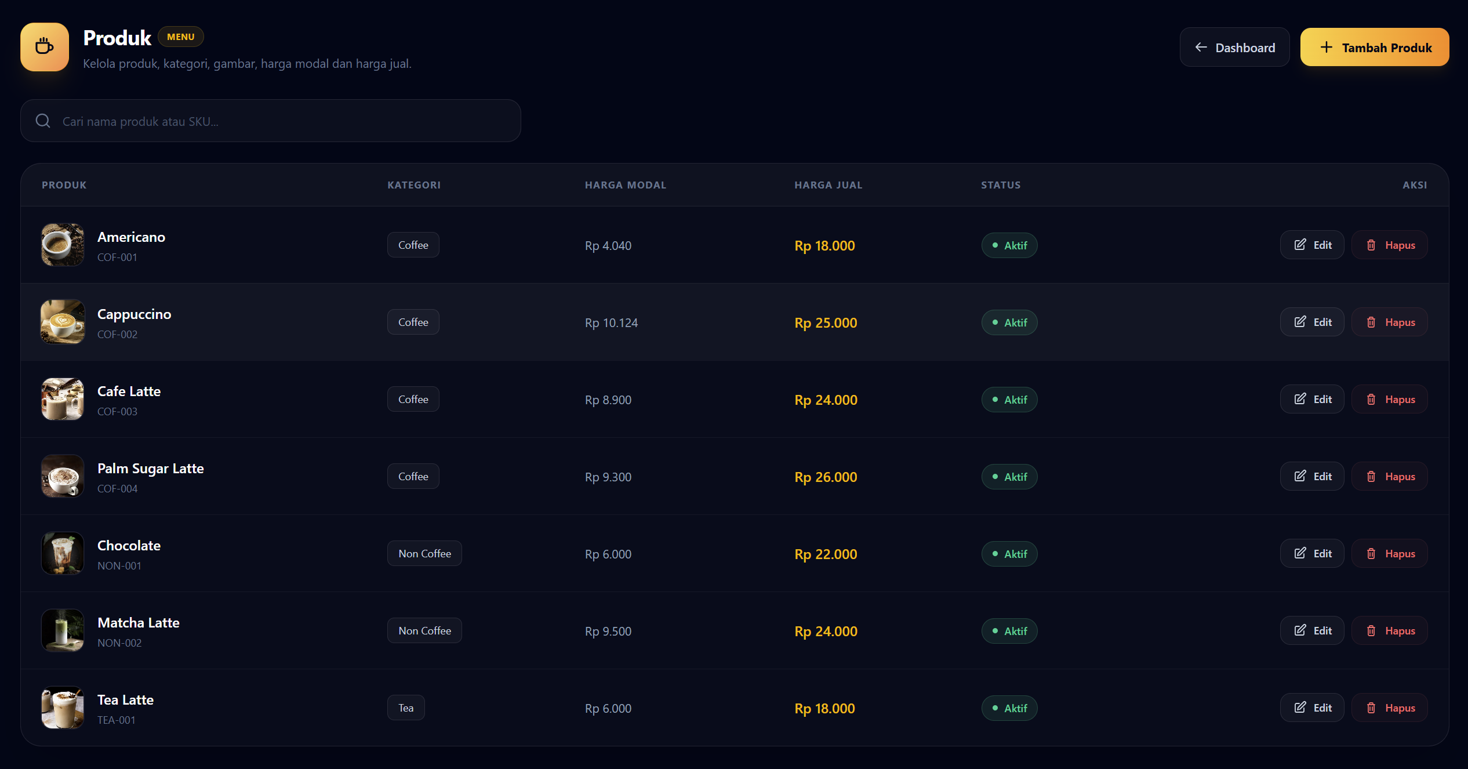Click the Tea Latte thumbnail
This screenshot has width=1468, height=769.
coord(63,708)
